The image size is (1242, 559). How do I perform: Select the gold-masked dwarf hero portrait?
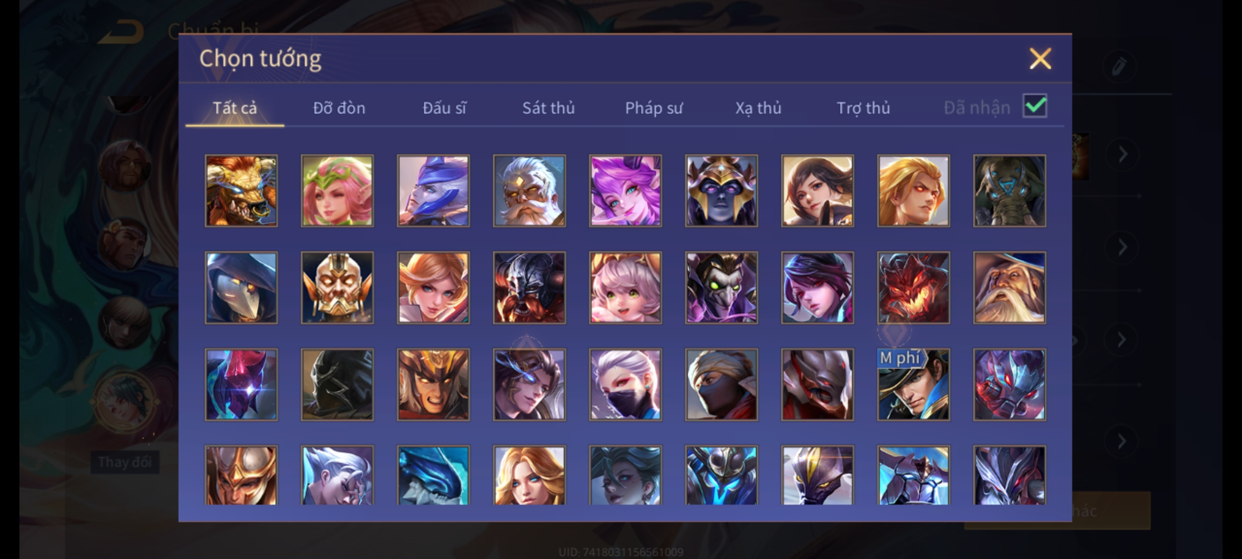click(337, 288)
